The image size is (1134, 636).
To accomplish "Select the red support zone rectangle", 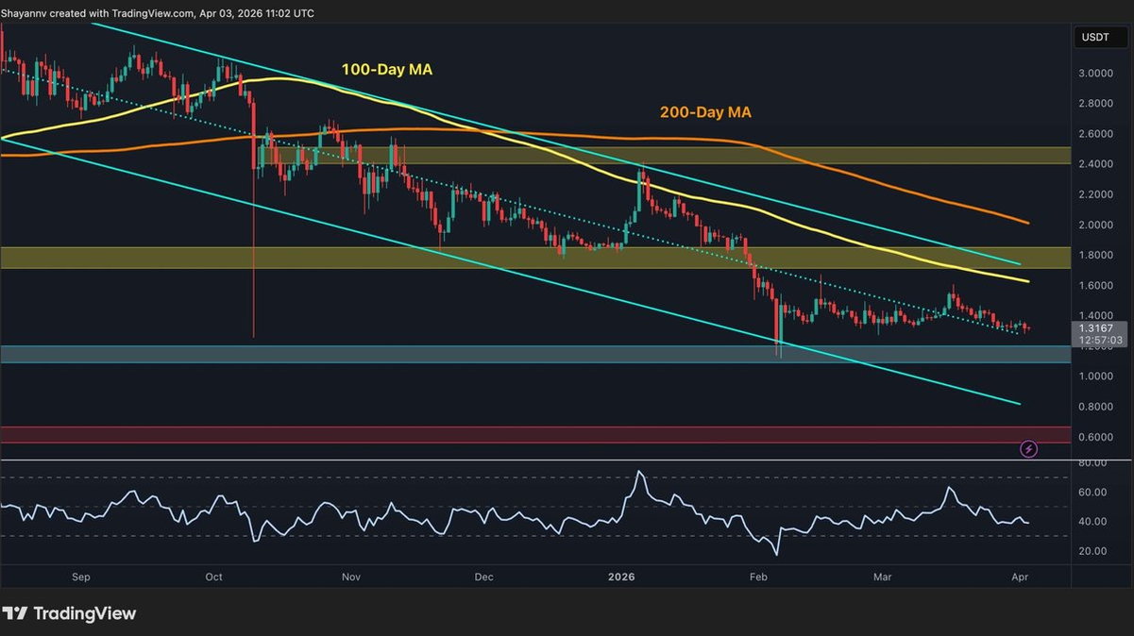I will (x=534, y=434).
